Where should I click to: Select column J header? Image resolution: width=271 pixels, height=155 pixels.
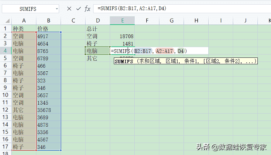(x=245, y=21)
